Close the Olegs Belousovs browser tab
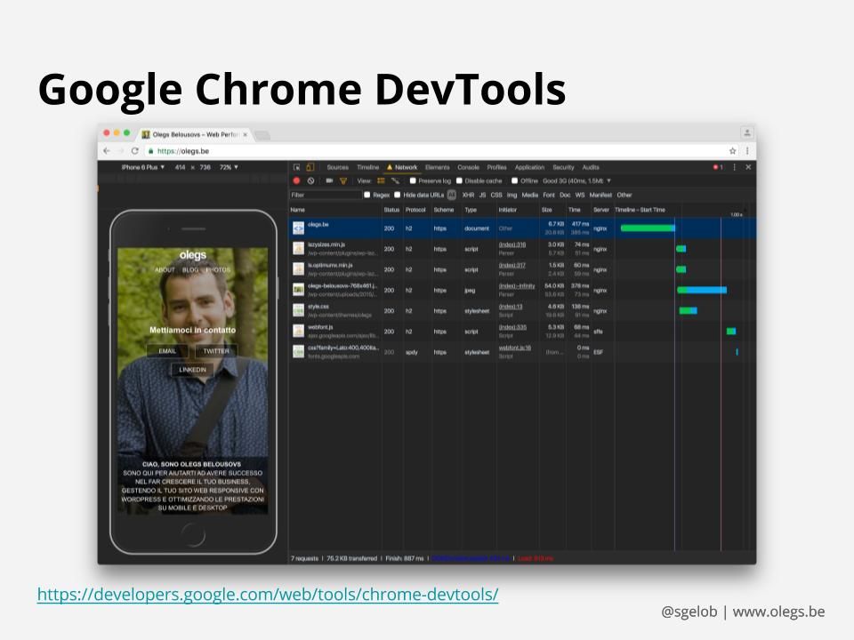Image resolution: width=854 pixels, height=640 pixels. coord(246,134)
